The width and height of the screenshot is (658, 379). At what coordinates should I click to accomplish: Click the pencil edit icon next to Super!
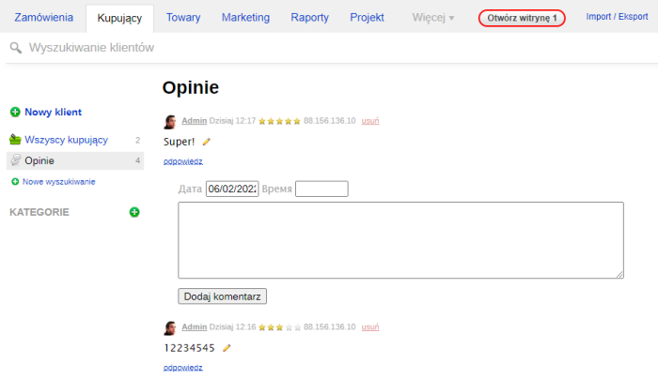(207, 142)
